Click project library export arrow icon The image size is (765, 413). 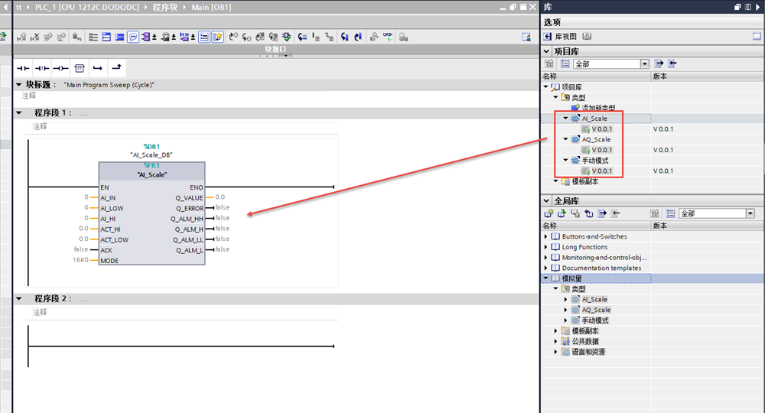pos(659,64)
